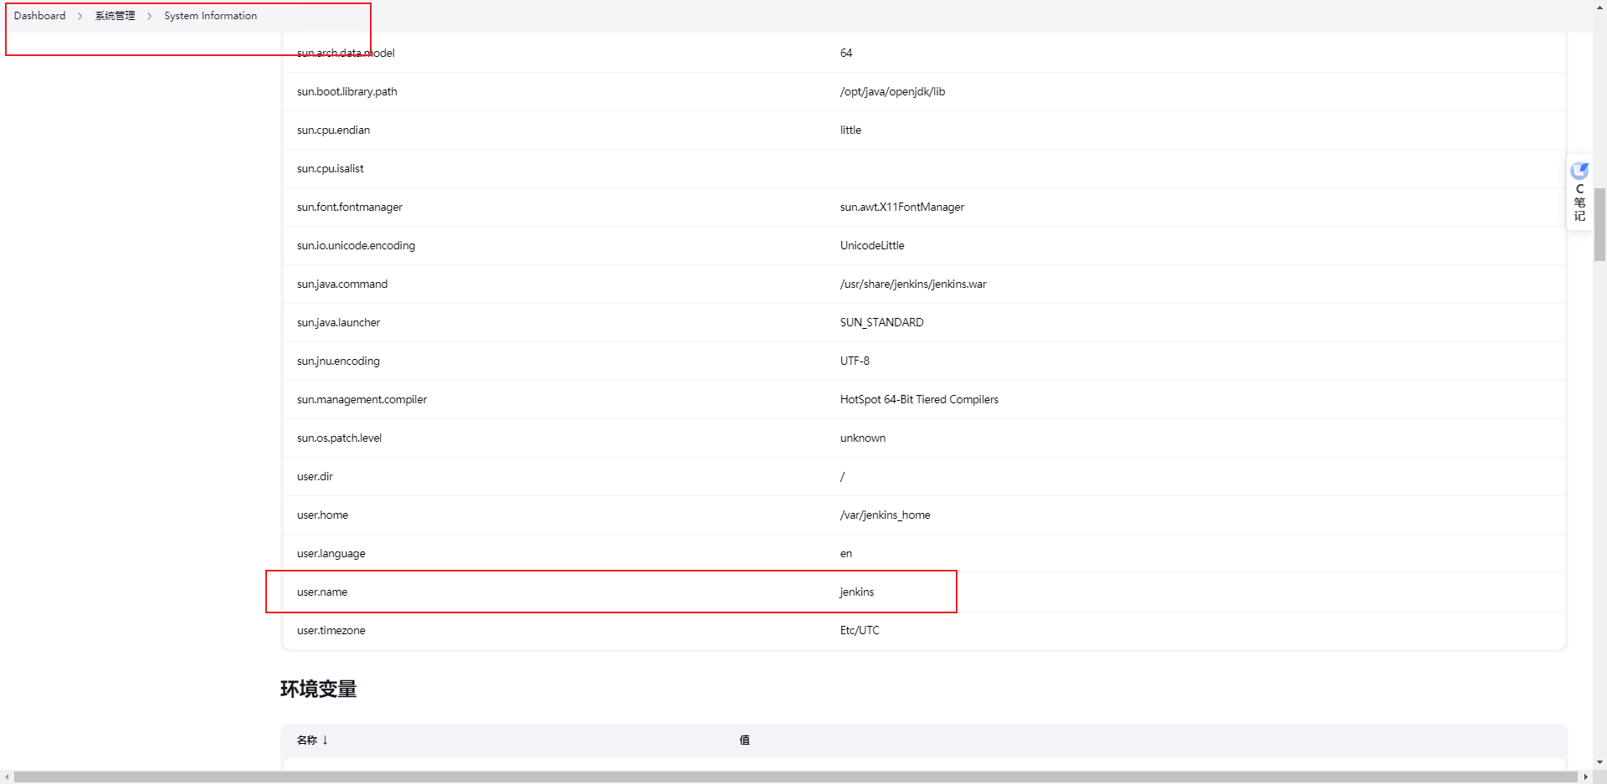Select value Etc/UTC
This screenshot has width=1607, height=784.
860,630
